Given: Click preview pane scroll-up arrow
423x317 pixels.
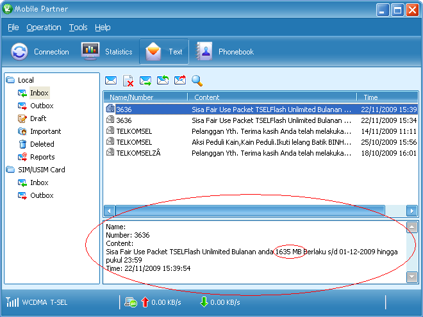Looking at the screenshot, I should (411, 227).
